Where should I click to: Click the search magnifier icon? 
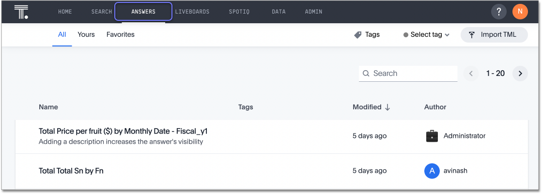click(366, 74)
